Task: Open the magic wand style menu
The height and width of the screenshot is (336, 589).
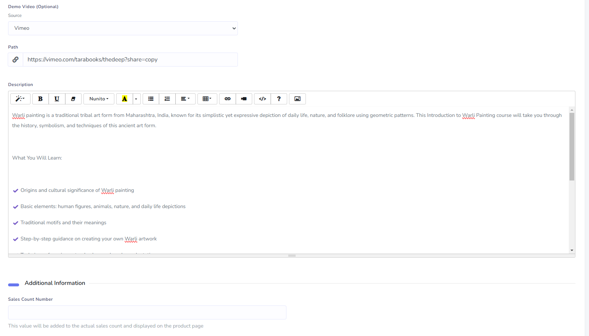Action: [20, 99]
